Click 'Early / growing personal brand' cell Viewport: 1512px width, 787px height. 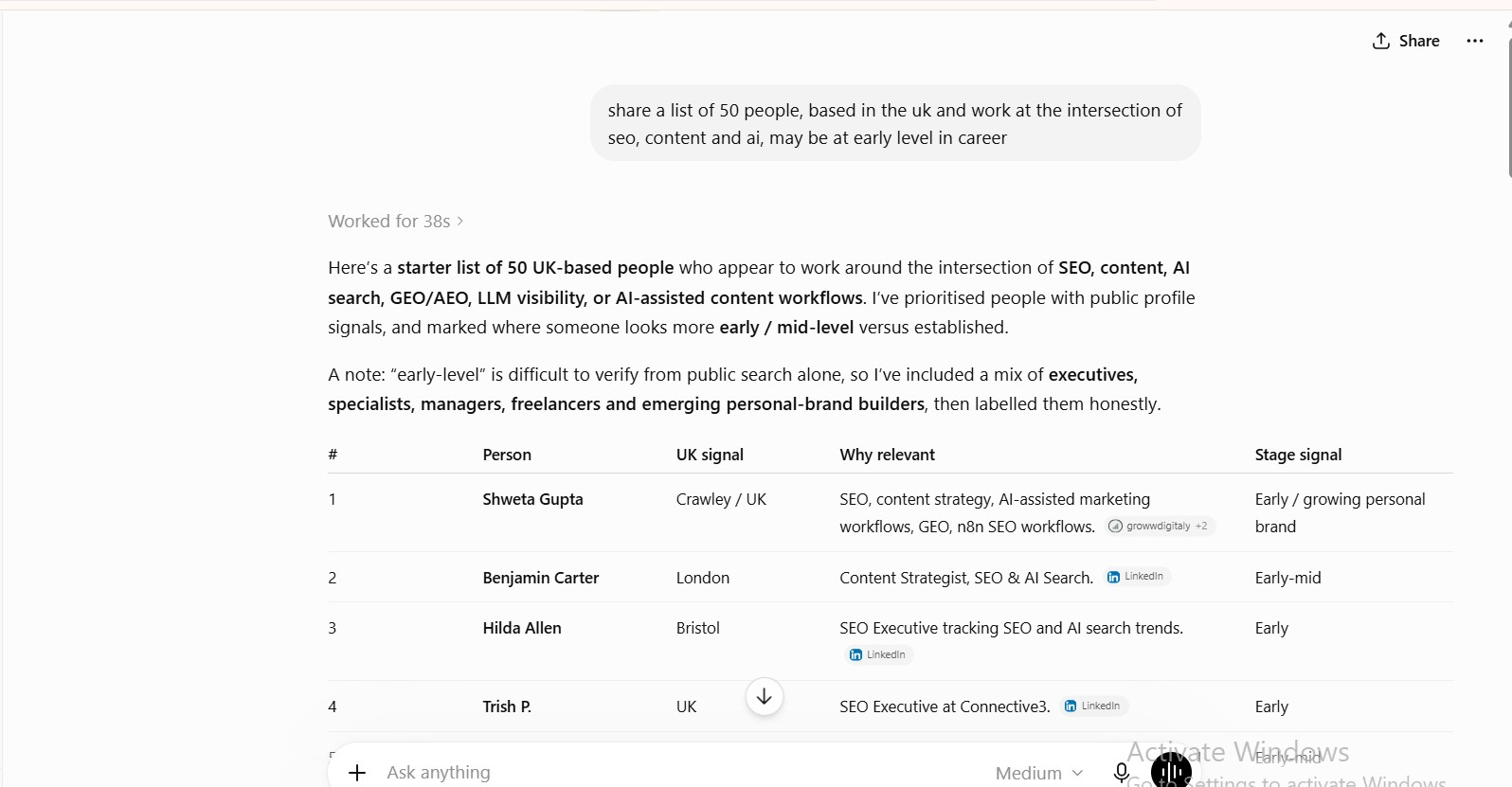1340,512
